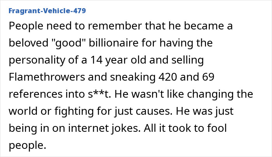Click the word "beloved" in the comment
This screenshot has height=157, width=272.
pos(28,43)
